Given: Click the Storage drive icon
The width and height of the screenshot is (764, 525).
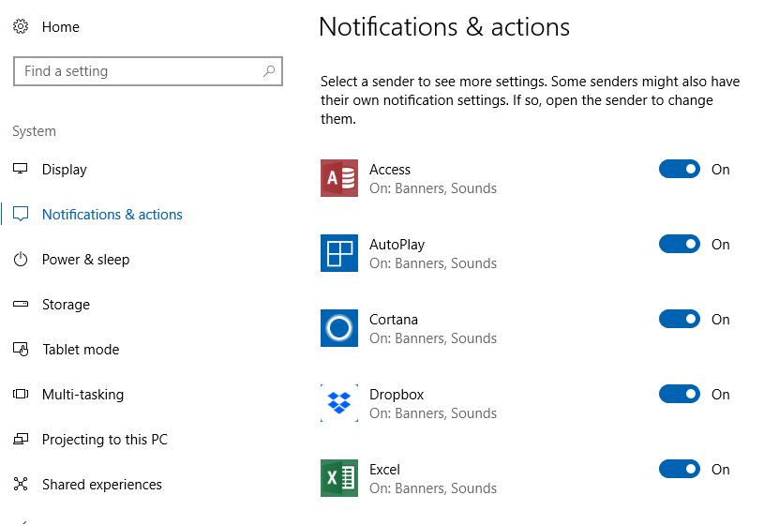Looking at the screenshot, I should click(x=21, y=304).
